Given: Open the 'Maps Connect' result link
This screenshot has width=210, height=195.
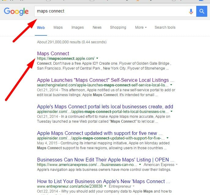Looking at the screenshot, I should point(53,53).
